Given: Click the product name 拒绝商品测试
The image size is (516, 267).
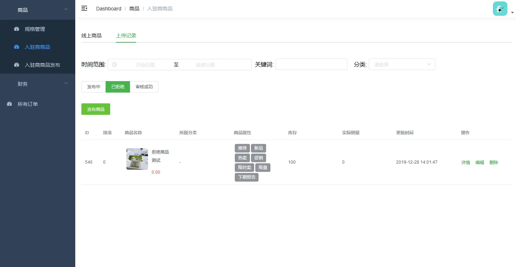Looking at the screenshot, I should click(x=160, y=156).
